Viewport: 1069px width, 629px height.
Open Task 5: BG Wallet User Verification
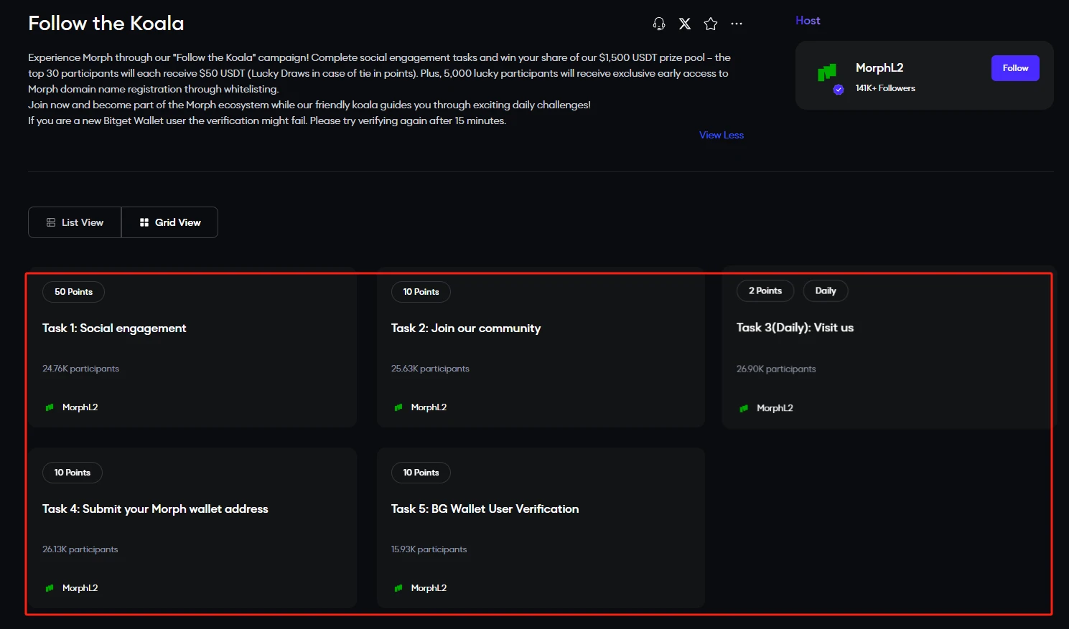tap(485, 509)
